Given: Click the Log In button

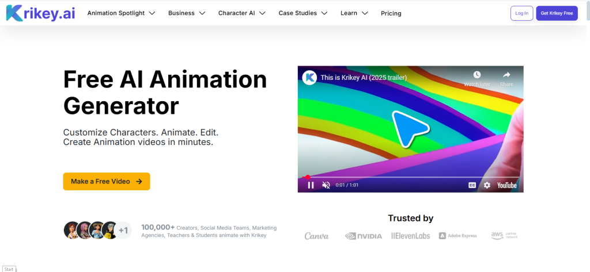Looking at the screenshot, I should pos(521,13).
